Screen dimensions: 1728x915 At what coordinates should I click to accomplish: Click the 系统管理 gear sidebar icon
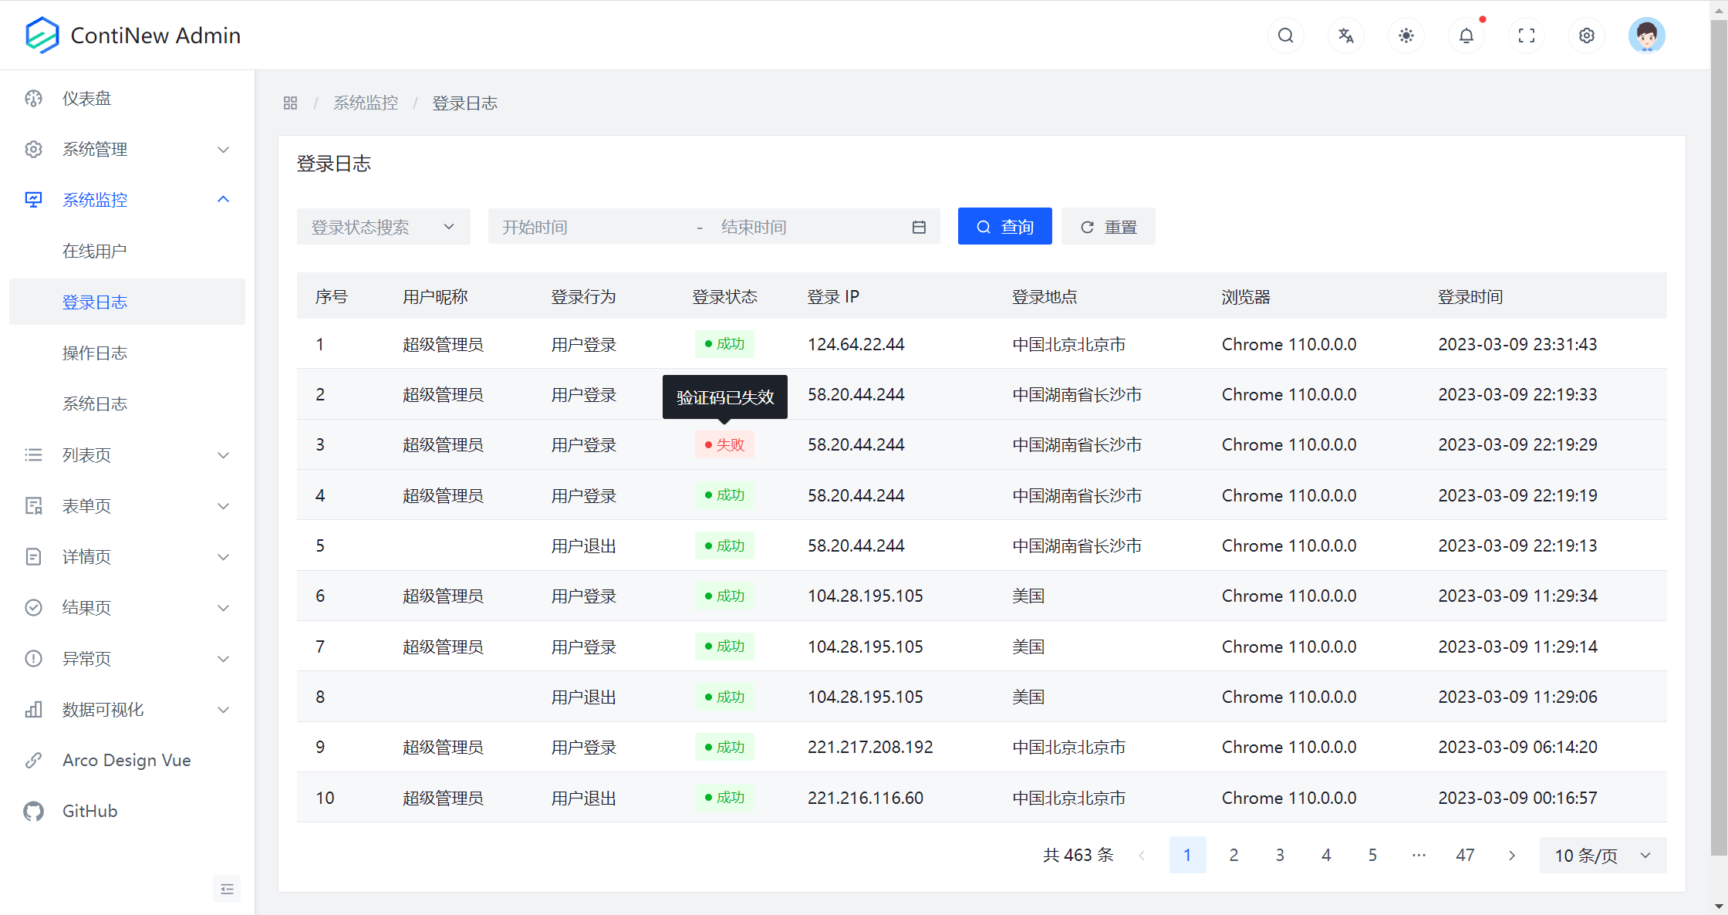tap(33, 149)
